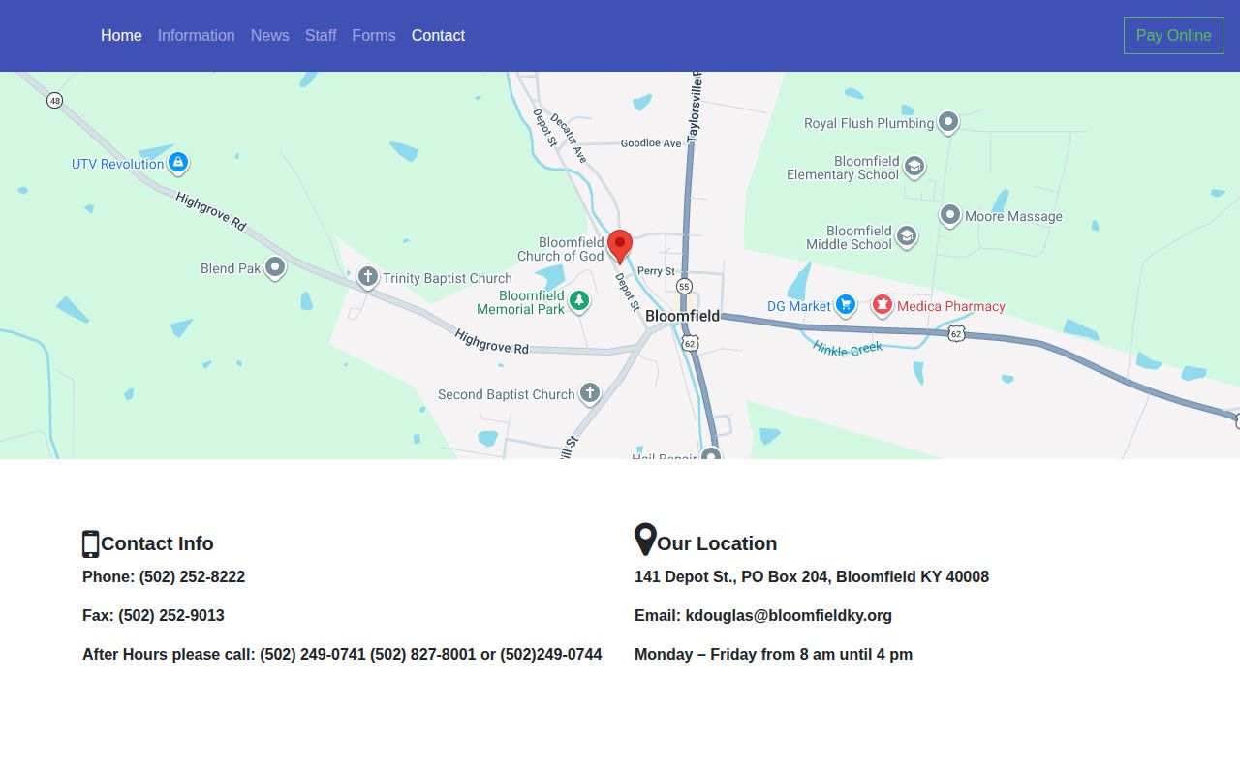
Task: Click the Goodloe Ave street label
Action: pyautogui.click(x=651, y=143)
